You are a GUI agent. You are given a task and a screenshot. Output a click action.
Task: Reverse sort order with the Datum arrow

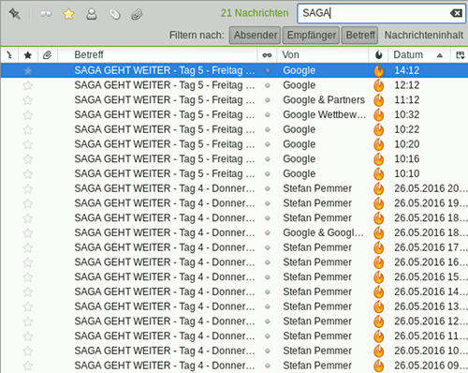(x=440, y=55)
